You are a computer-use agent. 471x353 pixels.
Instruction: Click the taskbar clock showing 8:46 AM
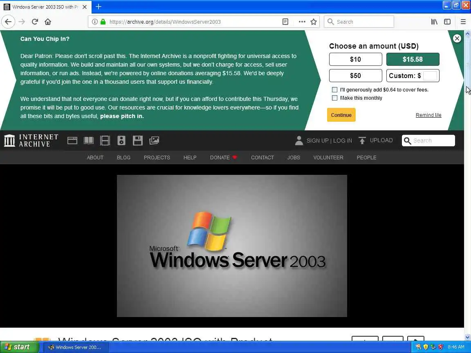[x=456, y=347]
